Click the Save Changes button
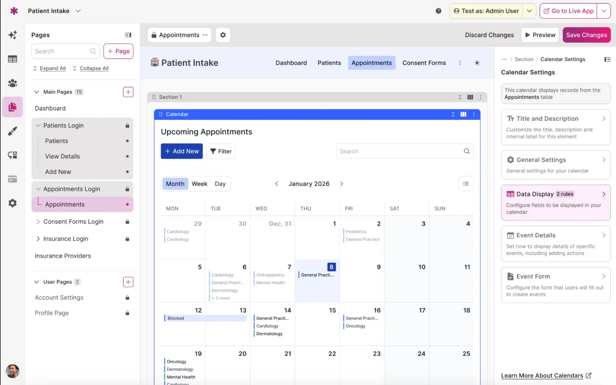Screen dimensions: 616x385 [587, 35]
